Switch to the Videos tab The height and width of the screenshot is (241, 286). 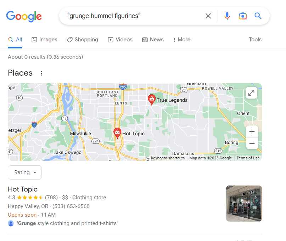tap(120, 40)
